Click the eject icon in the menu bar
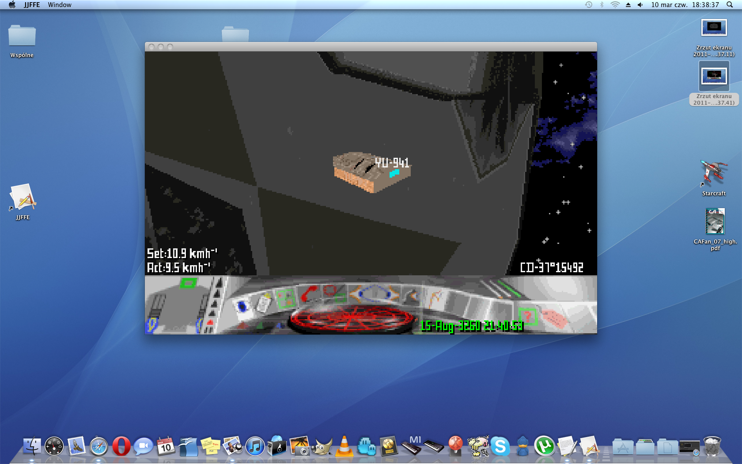This screenshot has height=464, width=742. click(x=628, y=5)
